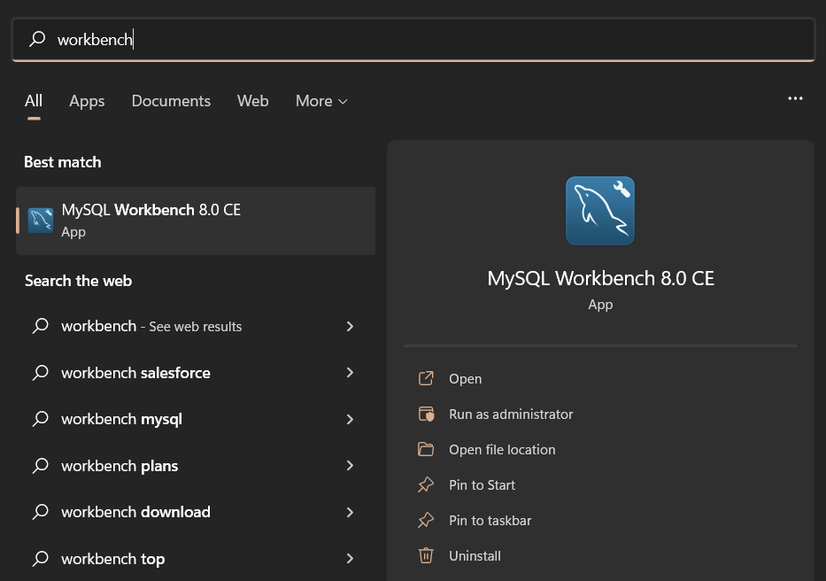Choose Open file location

(502, 449)
